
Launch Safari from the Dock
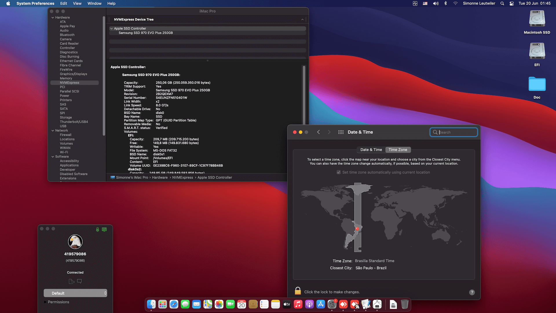(174, 304)
